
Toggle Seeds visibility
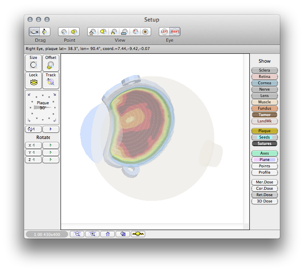[x=264, y=137]
